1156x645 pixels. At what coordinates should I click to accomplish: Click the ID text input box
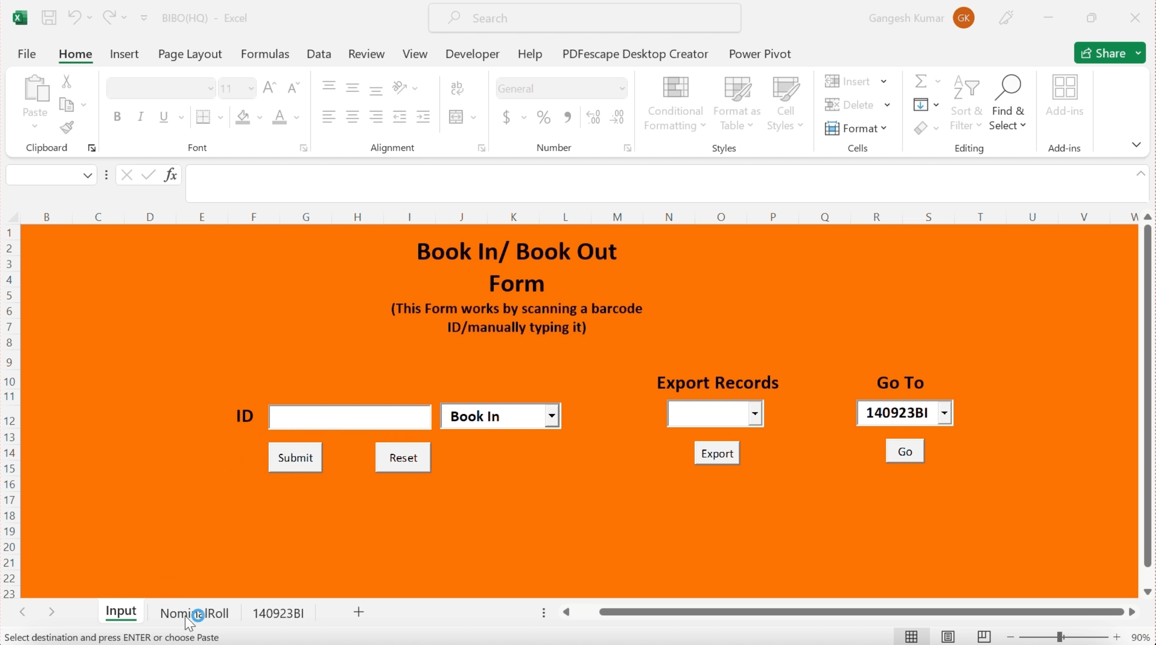click(x=350, y=417)
